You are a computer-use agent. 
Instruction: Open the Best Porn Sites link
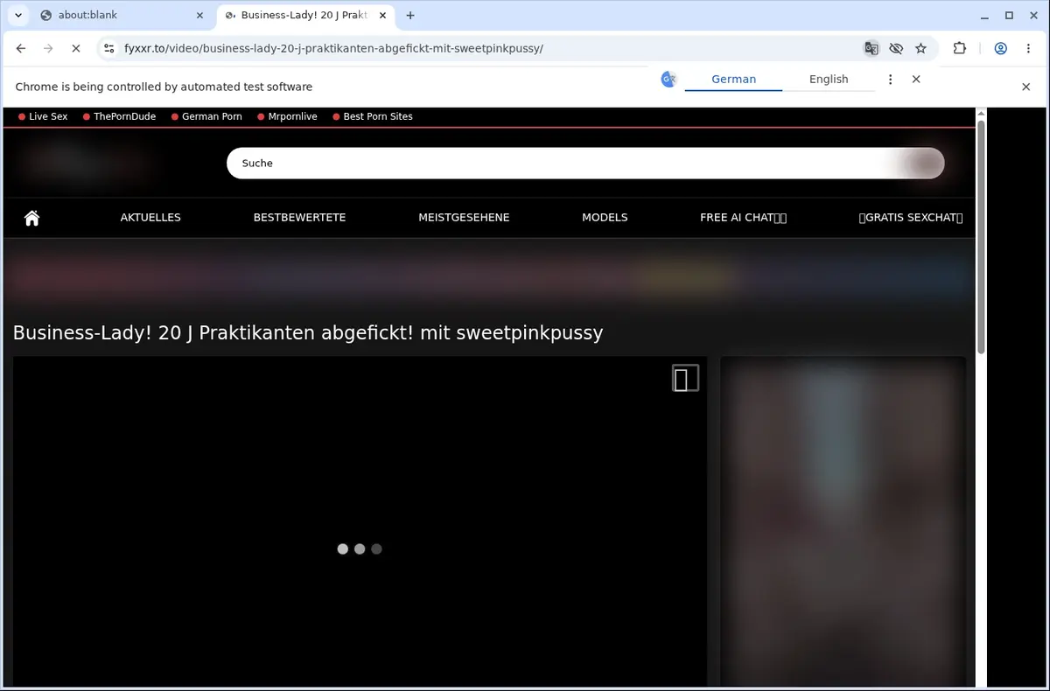coord(372,116)
